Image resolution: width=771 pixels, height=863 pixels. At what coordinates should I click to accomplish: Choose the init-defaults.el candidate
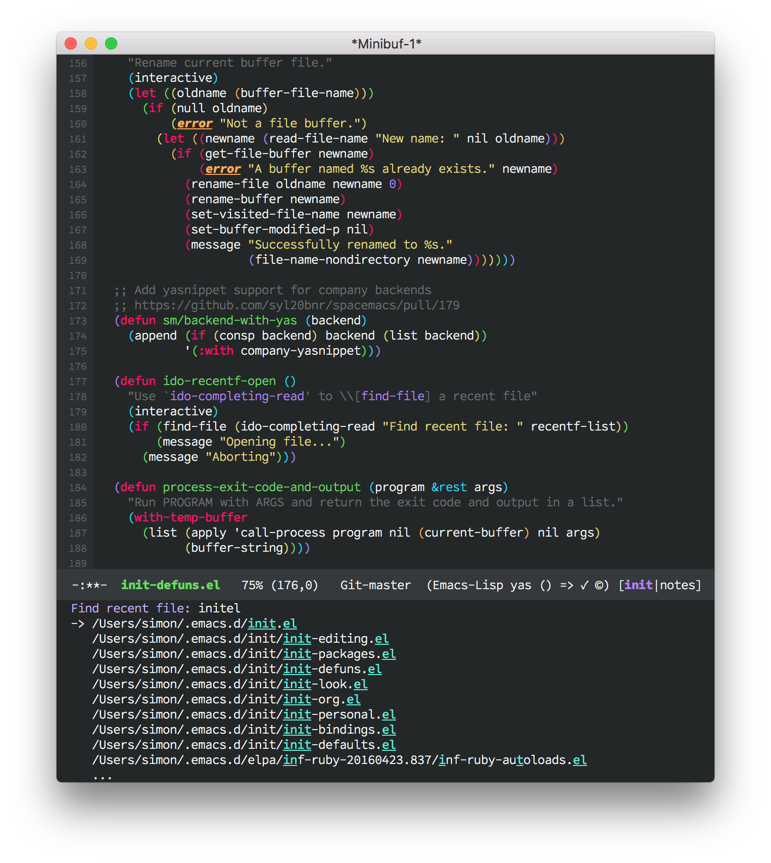[244, 745]
